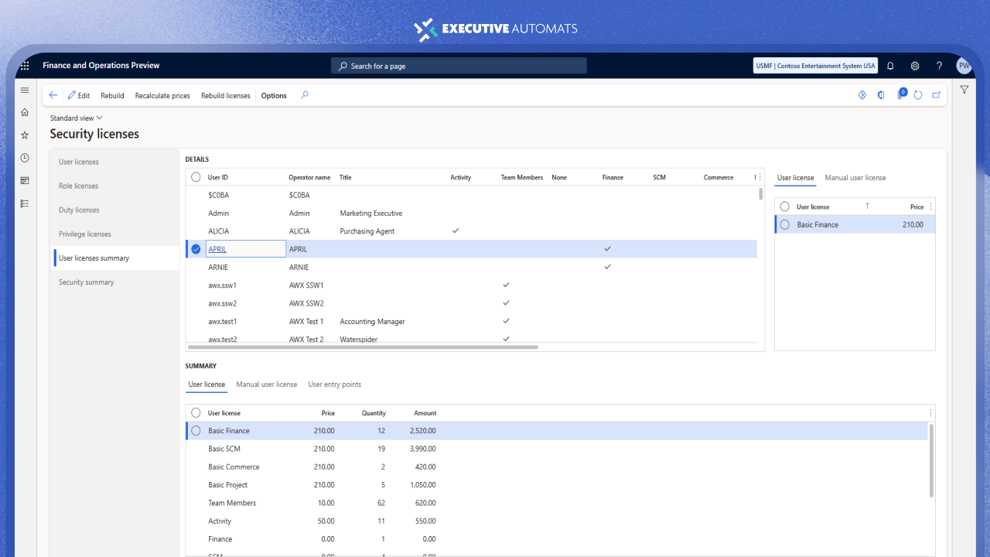
Task: Click the back arrow in action pane
Action: coord(53,95)
